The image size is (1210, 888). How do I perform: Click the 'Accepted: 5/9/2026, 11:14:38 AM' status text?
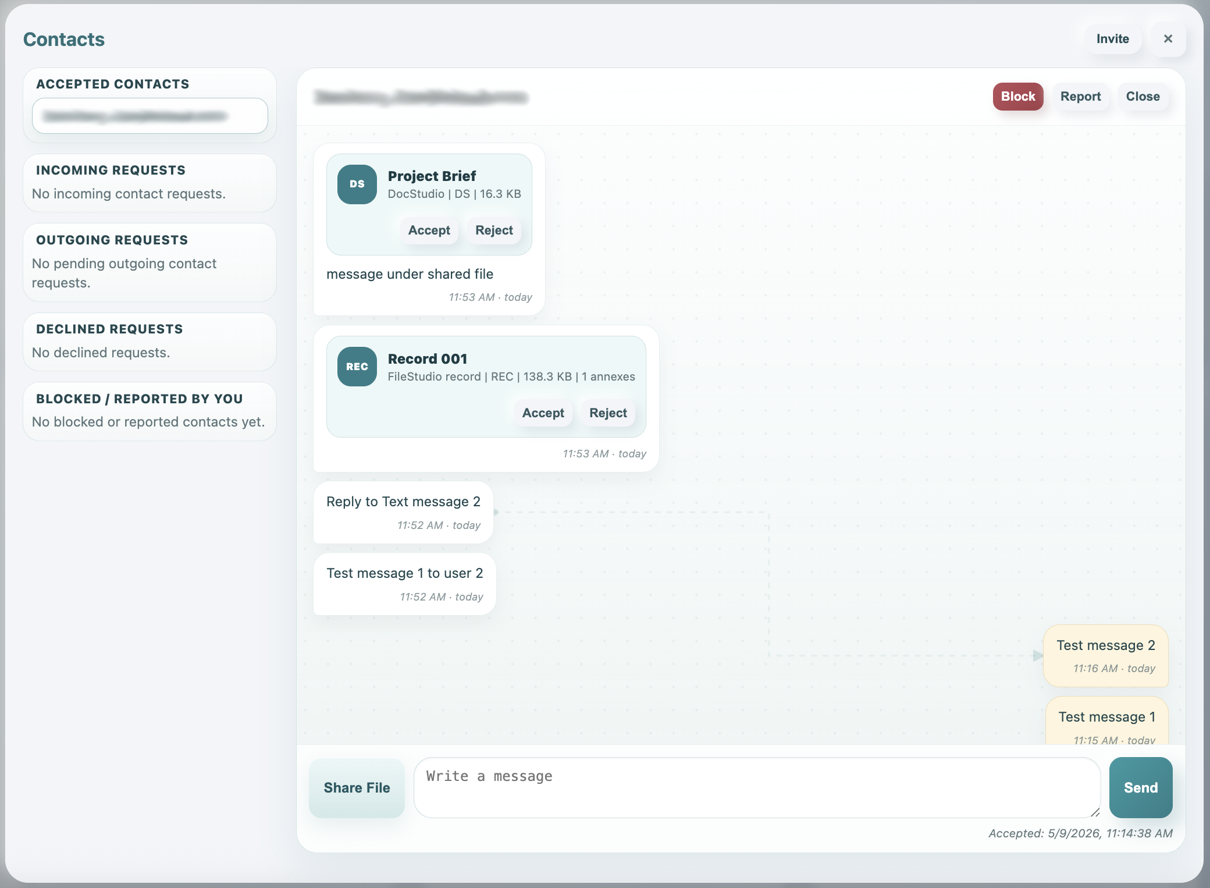(x=1080, y=833)
